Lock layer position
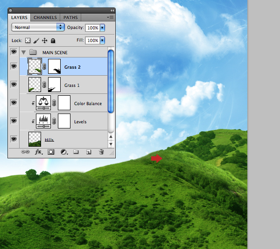 coord(44,41)
